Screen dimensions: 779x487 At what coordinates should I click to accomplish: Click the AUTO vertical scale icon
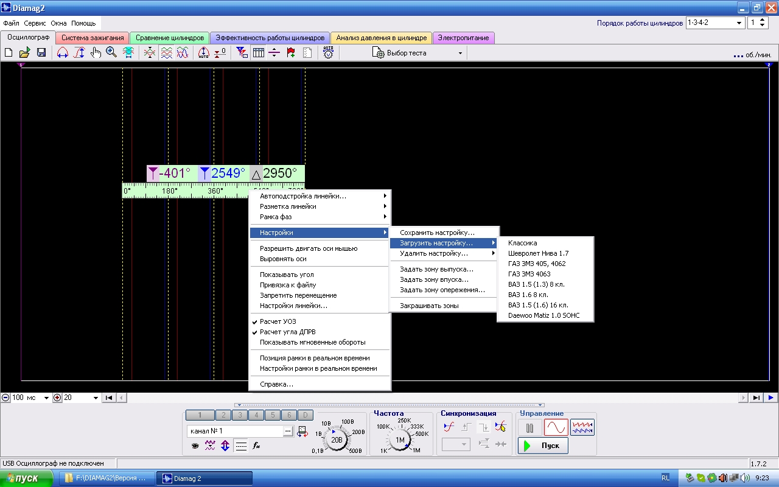click(204, 53)
